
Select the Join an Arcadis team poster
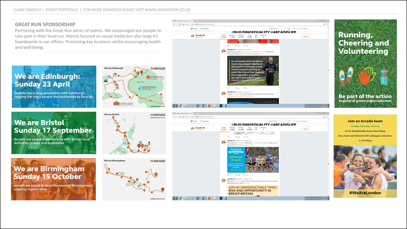point(365,156)
